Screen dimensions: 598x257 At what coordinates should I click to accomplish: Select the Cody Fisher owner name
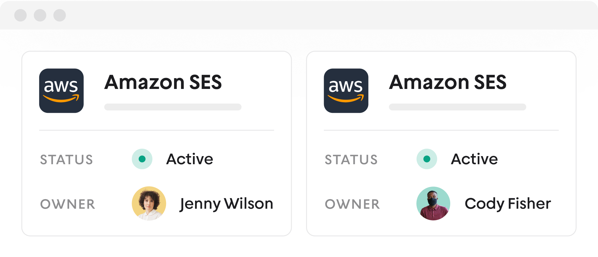pyautogui.click(x=508, y=204)
